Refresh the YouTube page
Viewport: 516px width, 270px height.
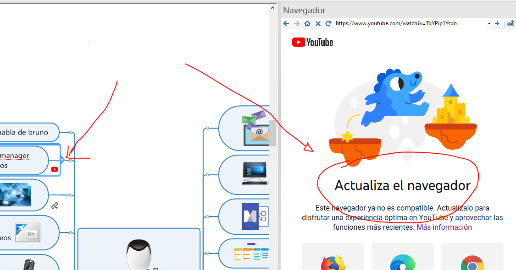click(328, 23)
